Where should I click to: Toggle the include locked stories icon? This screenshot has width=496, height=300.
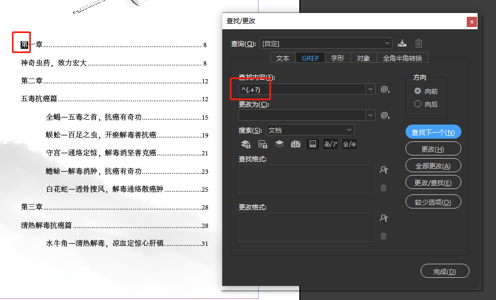point(262,144)
